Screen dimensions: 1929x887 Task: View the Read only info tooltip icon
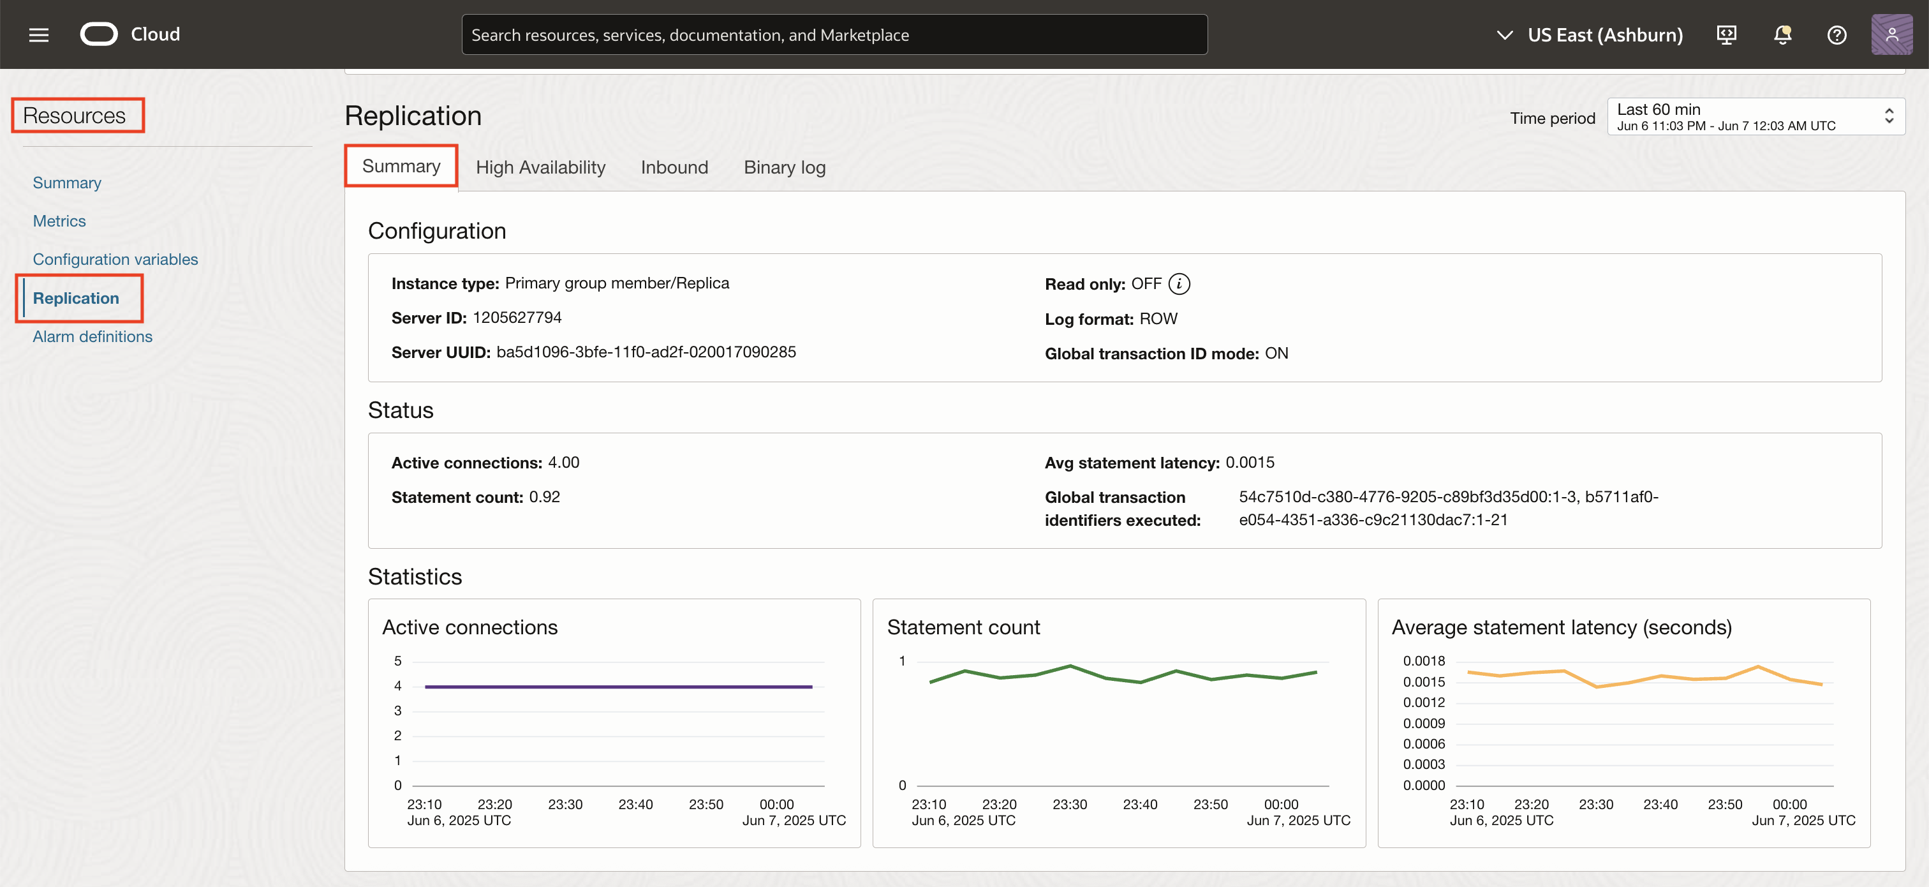pyautogui.click(x=1179, y=284)
